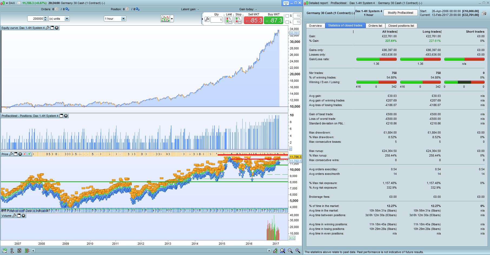The height and width of the screenshot is (255, 490).
Task: Click the Qty input field
Action: point(217,20)
